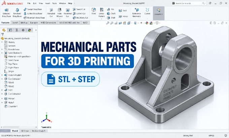Expand the History tree item

coord(2,42)
